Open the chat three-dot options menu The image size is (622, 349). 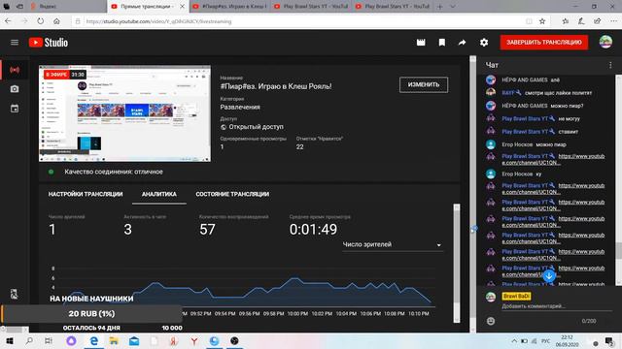tap(610, 65)
